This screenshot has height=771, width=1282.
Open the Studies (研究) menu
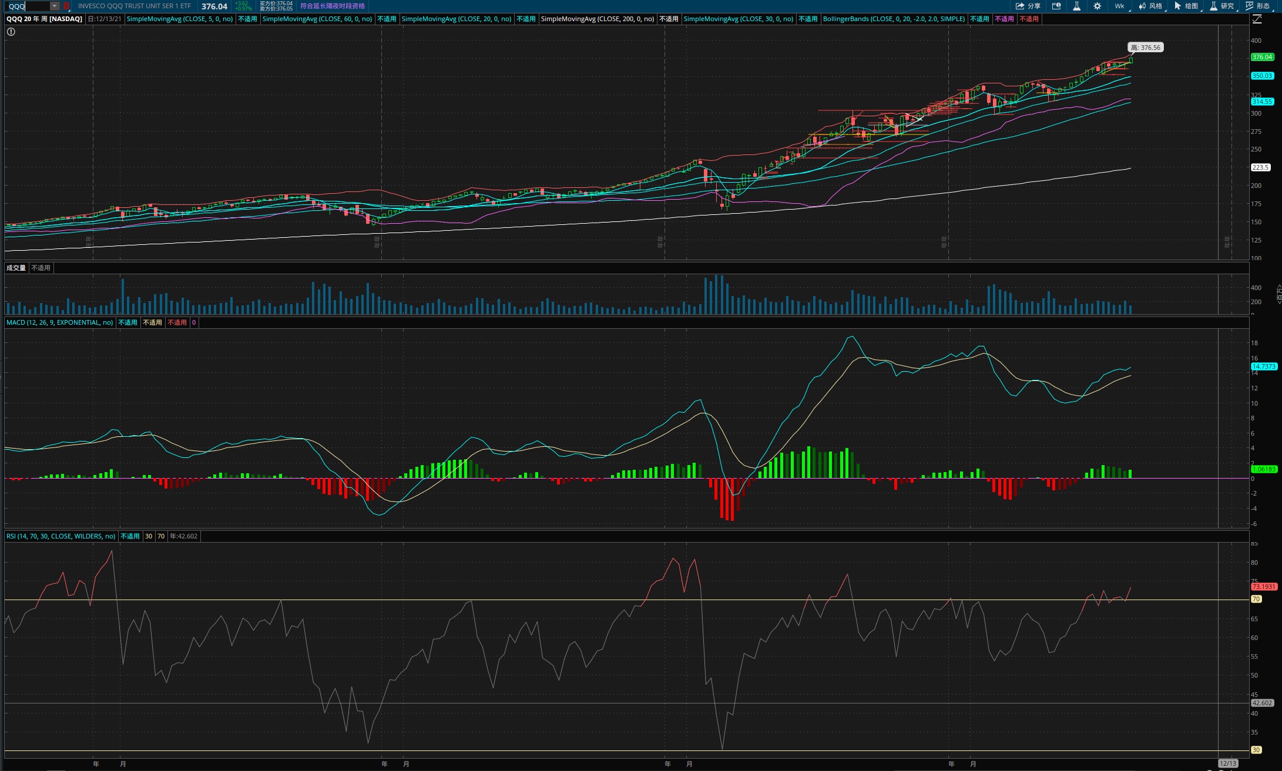pos(1222,6)
